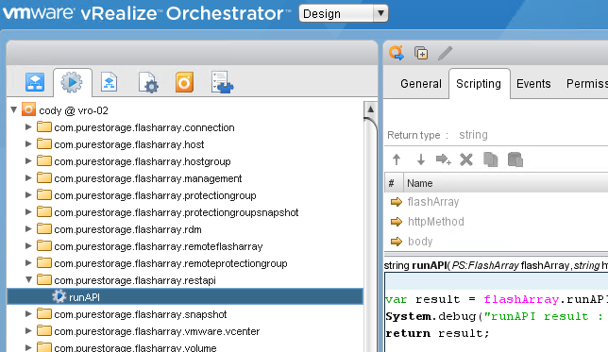Expand com.purestorage.flasharray.protectiongroup module
Screen dimensions: 608x352
(28, 195)
